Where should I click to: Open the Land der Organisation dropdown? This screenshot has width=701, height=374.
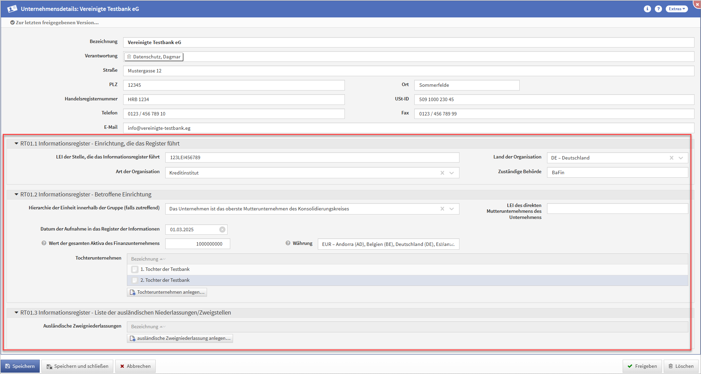(680, 158)
